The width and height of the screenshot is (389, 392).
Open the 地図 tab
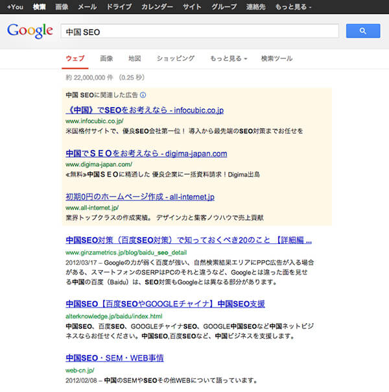(135, 58)
